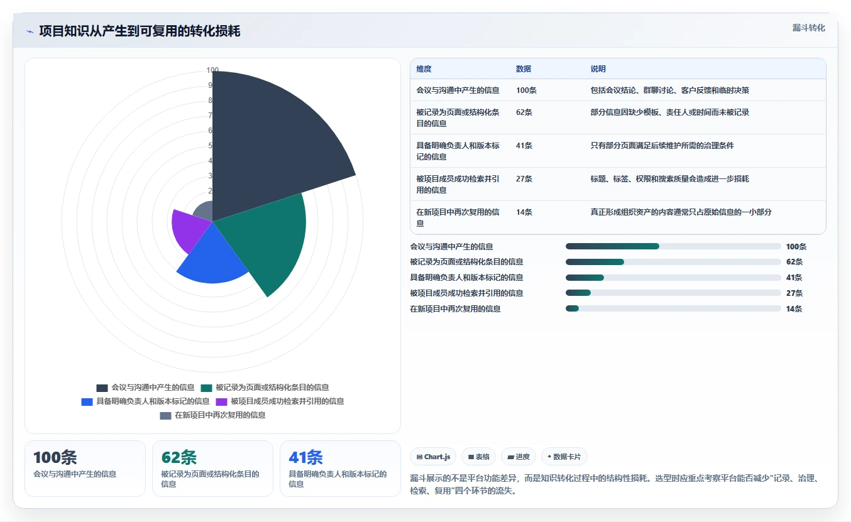The width and height of the screenshot is (851, 522).
Task: Click the purple chart segment
Action: pyautogui.click(x=189, y=229)
